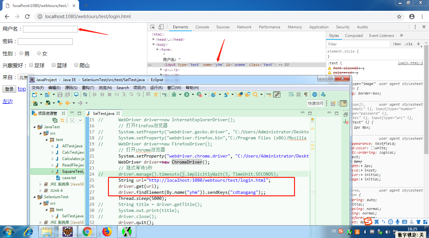Collapse the SeleniumTest project node
This screenshot has width=429, height=238.
pos(34,197)
